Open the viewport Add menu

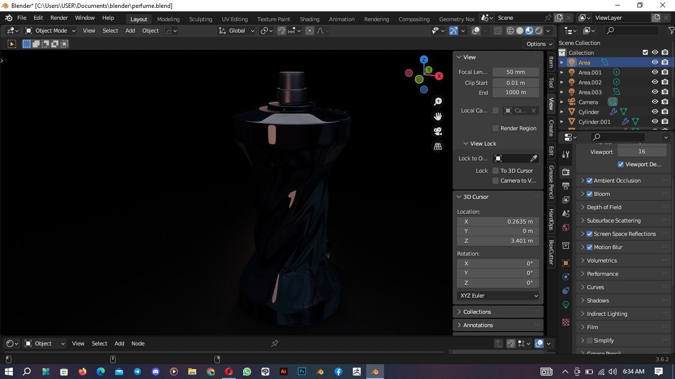[x=130, y=31]
